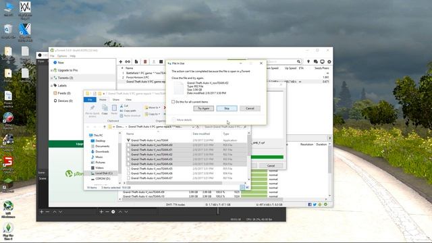Switch Explorer to details view icon

coord(242,188)
